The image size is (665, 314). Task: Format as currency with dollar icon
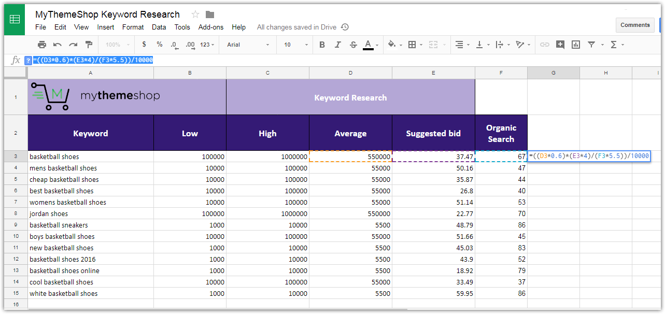pos(144,45)
